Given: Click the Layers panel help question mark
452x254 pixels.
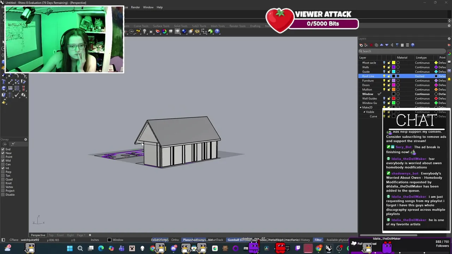Looking at the screenshot, I should 412,45.
